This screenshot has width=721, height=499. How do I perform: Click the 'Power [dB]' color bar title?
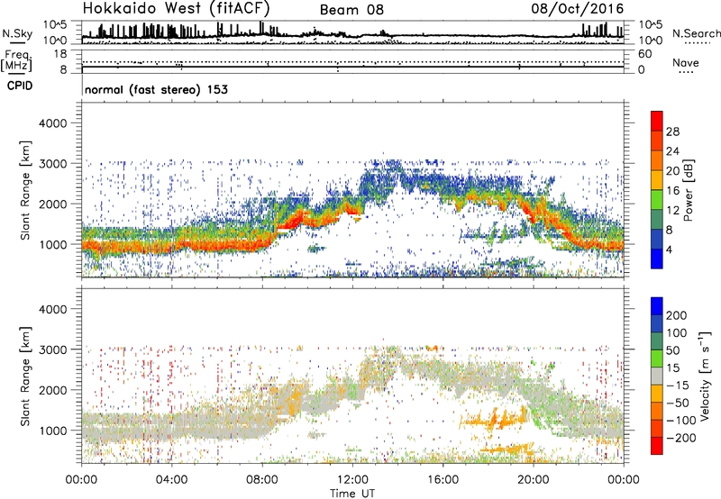pos(688,190)
